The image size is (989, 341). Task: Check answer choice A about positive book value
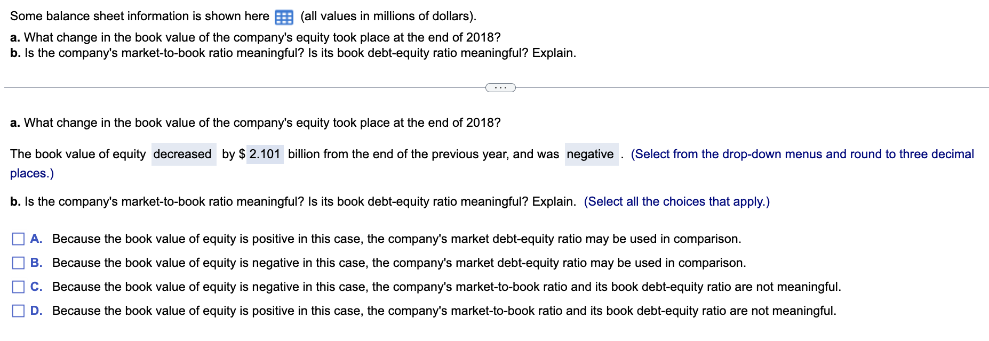(17, 239)
